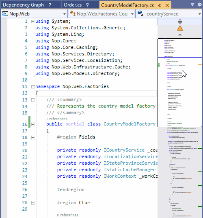The height and width of the screenshot is (218, 203).
Task: Click the editor split window handle
Action: pyautogui.click(x=180, y=22)
